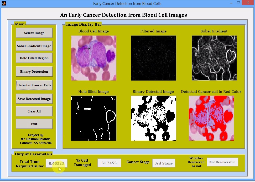Open the Blood Cell Image thumbnail
This screenshot has height=182, width=255.
tap(93, 58)
